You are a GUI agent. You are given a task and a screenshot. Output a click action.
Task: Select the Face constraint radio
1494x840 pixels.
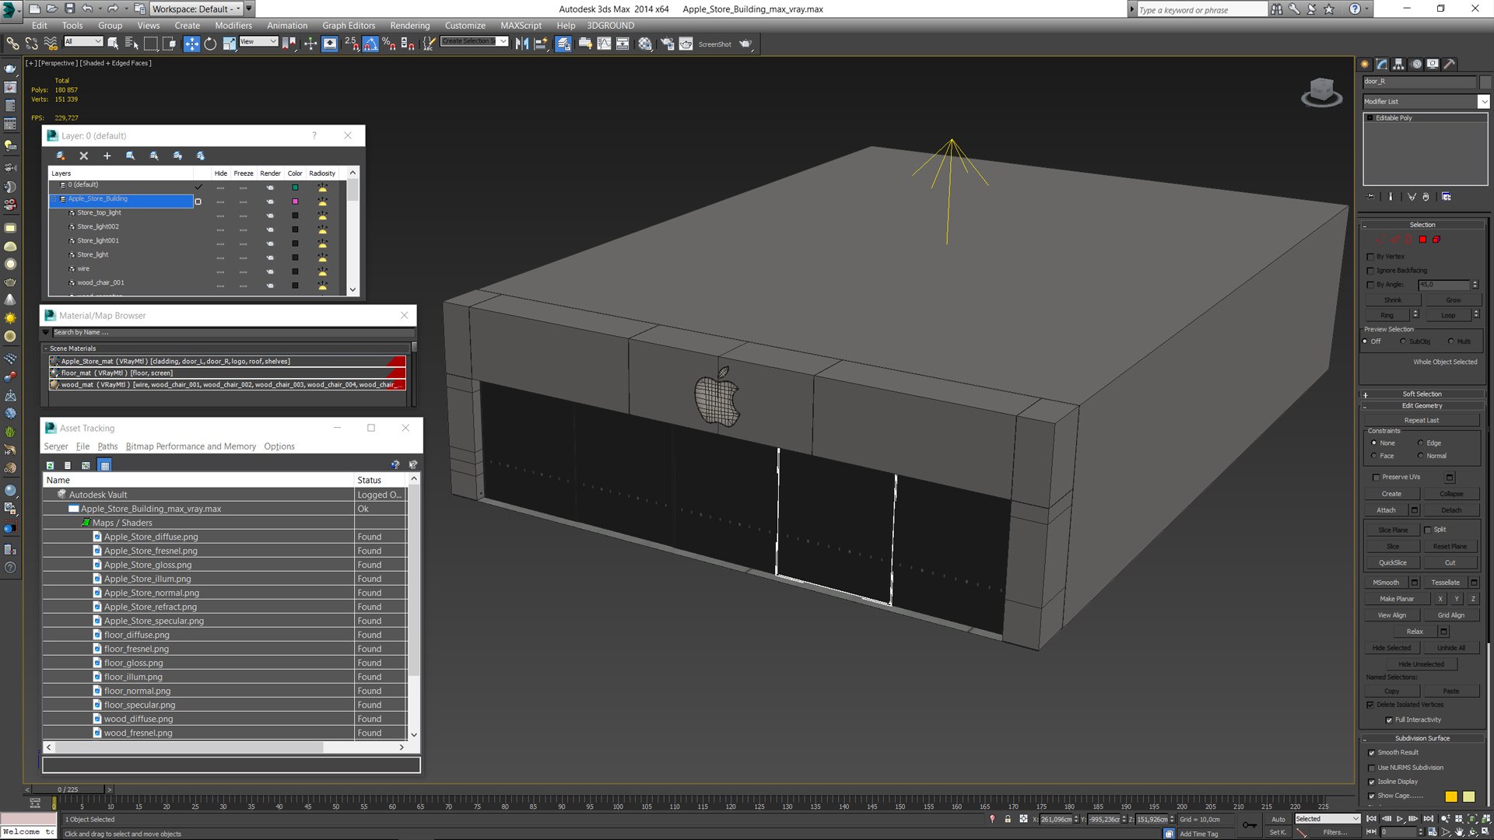tap(1373, 456)
